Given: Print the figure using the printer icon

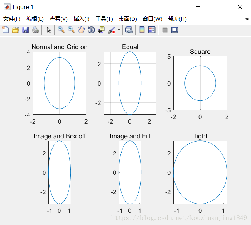Looking at the screenshot, I should point(35,30).
